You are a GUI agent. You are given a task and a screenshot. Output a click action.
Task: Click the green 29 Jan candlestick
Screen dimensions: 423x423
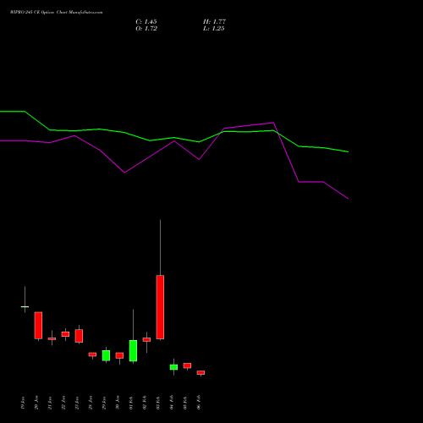coord(106,355)
